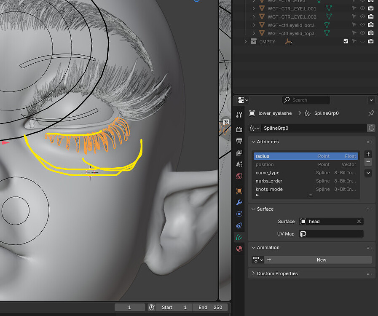The width and height of the screenshot is (378, 316).
Task: Click the EMPTY collection box icon
Action: (x=254, y=41)
